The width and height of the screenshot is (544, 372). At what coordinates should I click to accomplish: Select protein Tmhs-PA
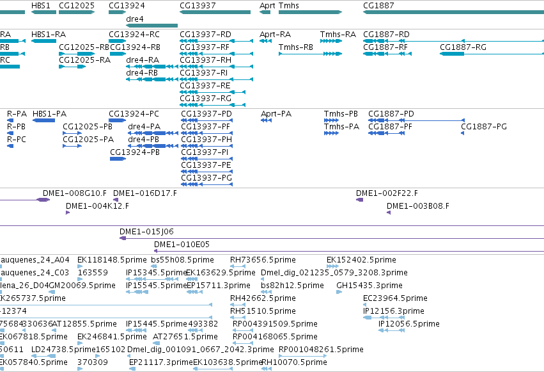click(x=331, y=133)
